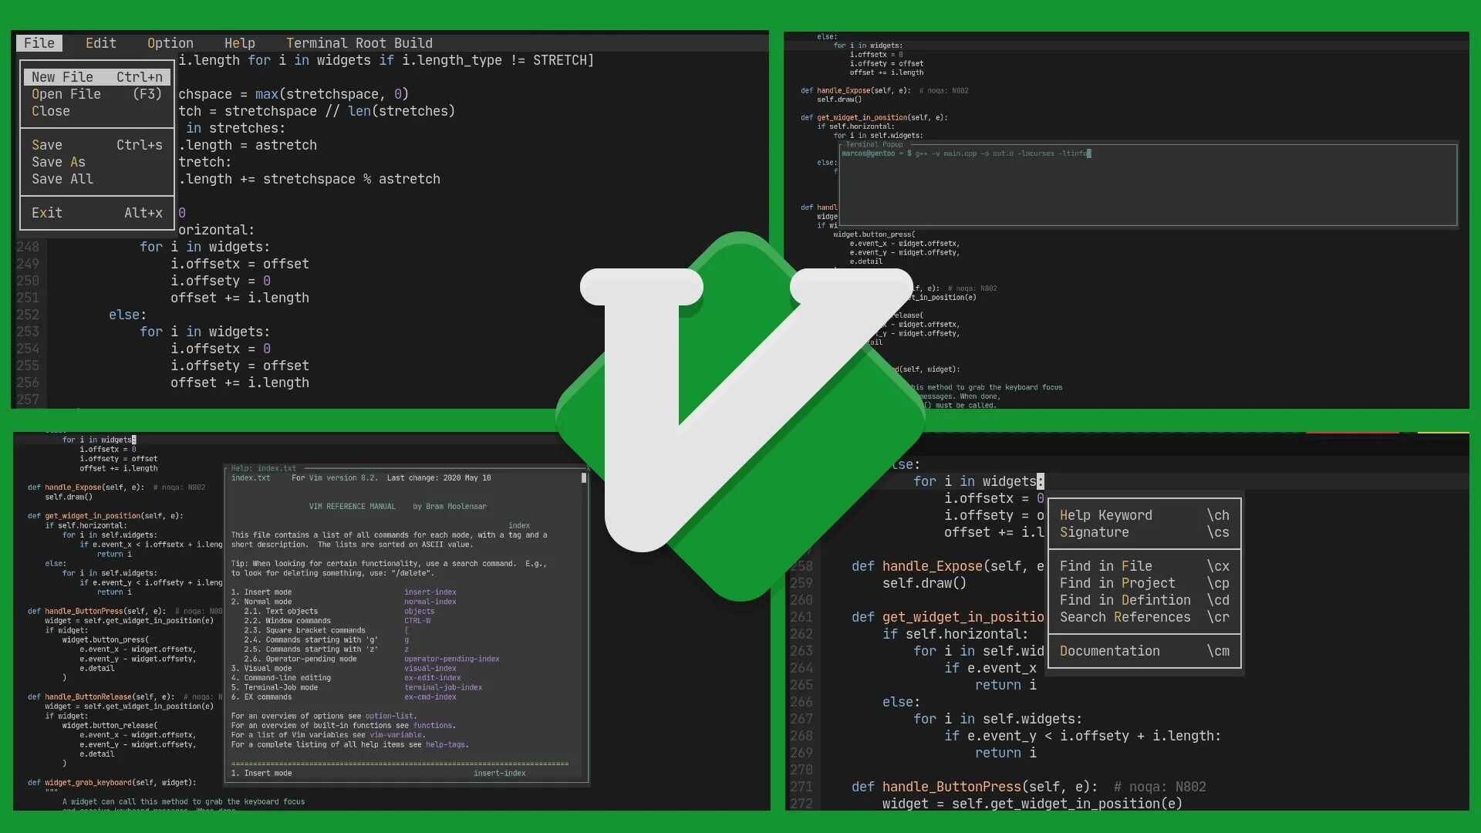
Task: Open the File menu
Action: 39,43
